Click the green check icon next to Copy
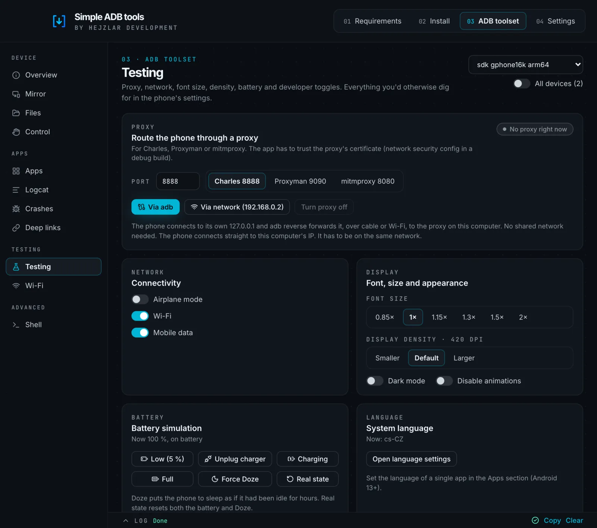597x528 pixels. 535,520
